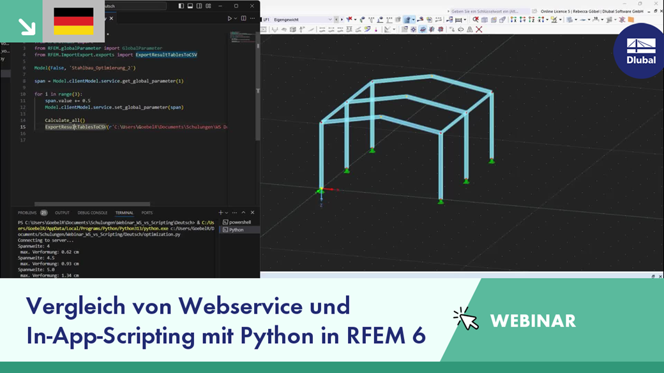Screen dimensions: 664x373
Task: Select the powershell terminal entry
Action: point(239,222)
